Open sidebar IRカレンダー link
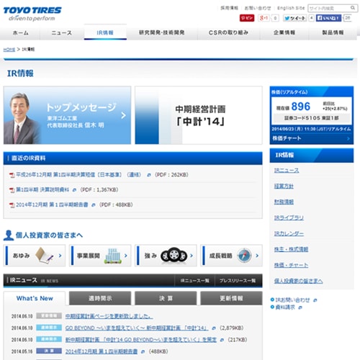This screenshot has width=360, height=360. coord(289,233)
